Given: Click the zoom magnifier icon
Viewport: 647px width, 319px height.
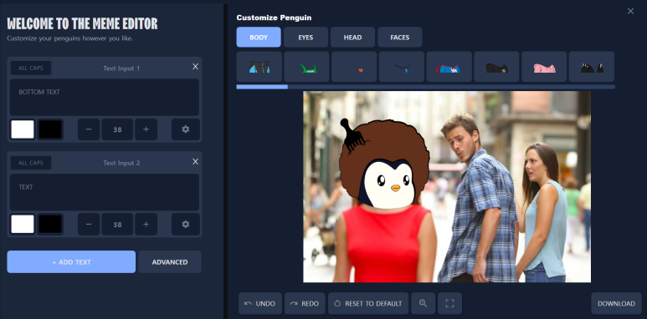Looking at the screenshot, I should [x=423, y=303].
